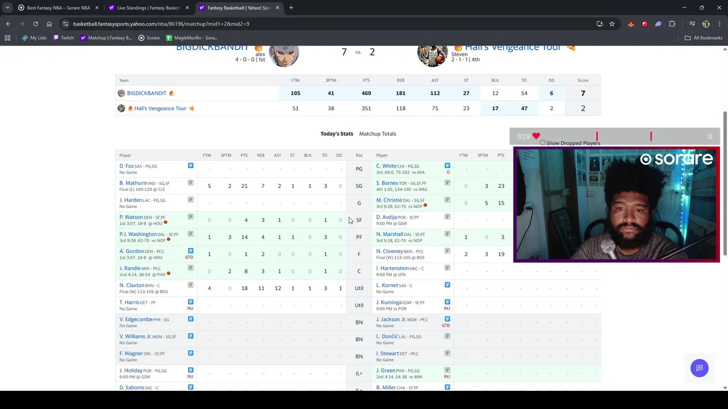Open the tab search dropdown arrow

coord(7,7)
